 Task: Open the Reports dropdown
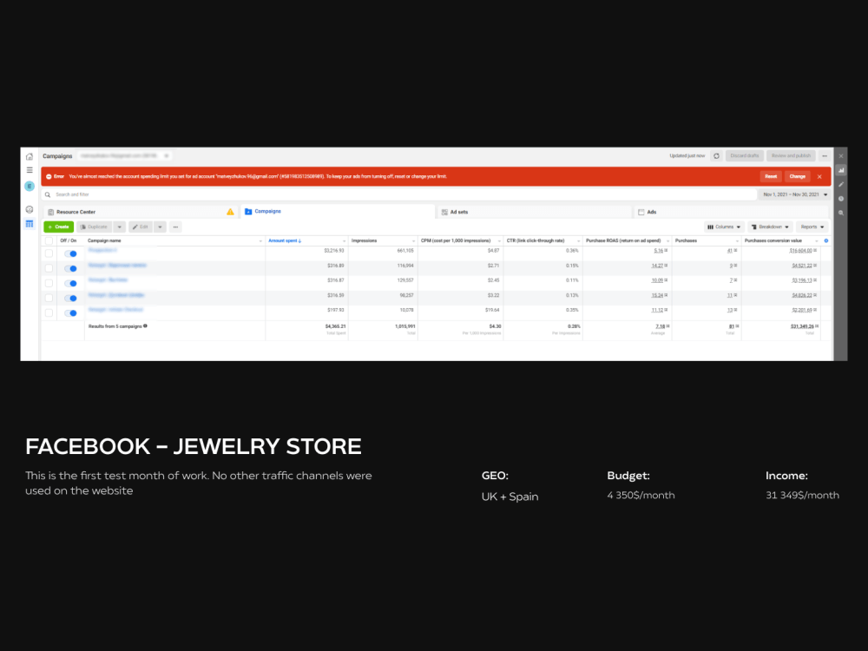click(x=812, y=227)
